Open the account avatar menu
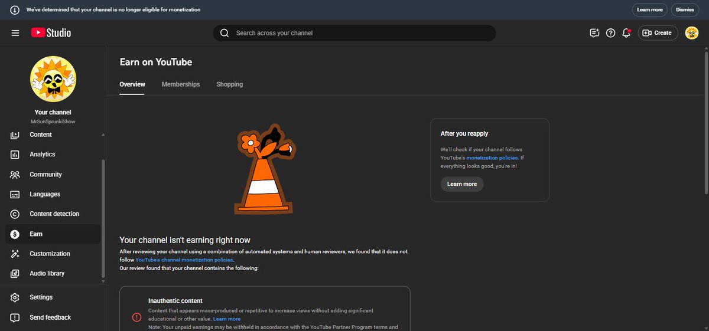 click(692, 33)
